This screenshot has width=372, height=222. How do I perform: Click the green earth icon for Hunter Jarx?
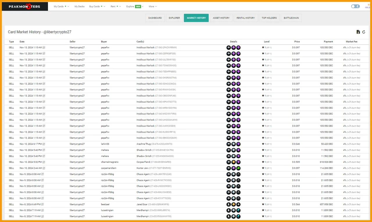pos(238,168)
